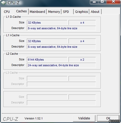The height and width of the screenshot is (123, 121).
Task: Click the L1 D-Cache x 4 count field
Action: point(82,23)
